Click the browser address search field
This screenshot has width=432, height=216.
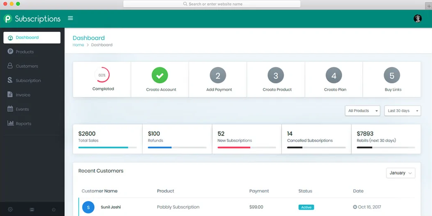211,4
